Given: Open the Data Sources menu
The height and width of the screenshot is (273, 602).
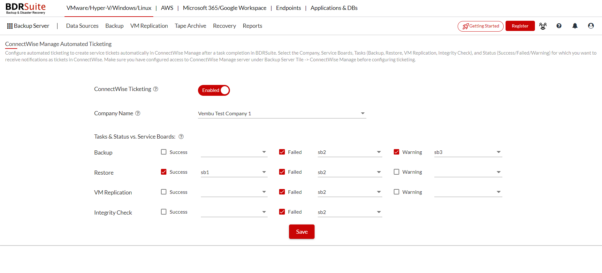Looking at the screenshot, I should [82, 26].
